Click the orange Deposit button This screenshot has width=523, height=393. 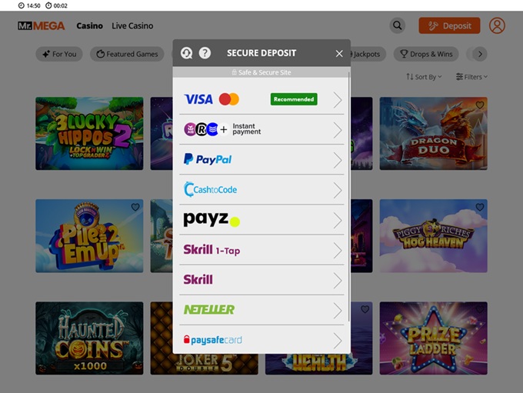449,25
